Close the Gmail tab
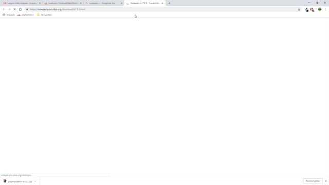 click(x=40, y=3)
